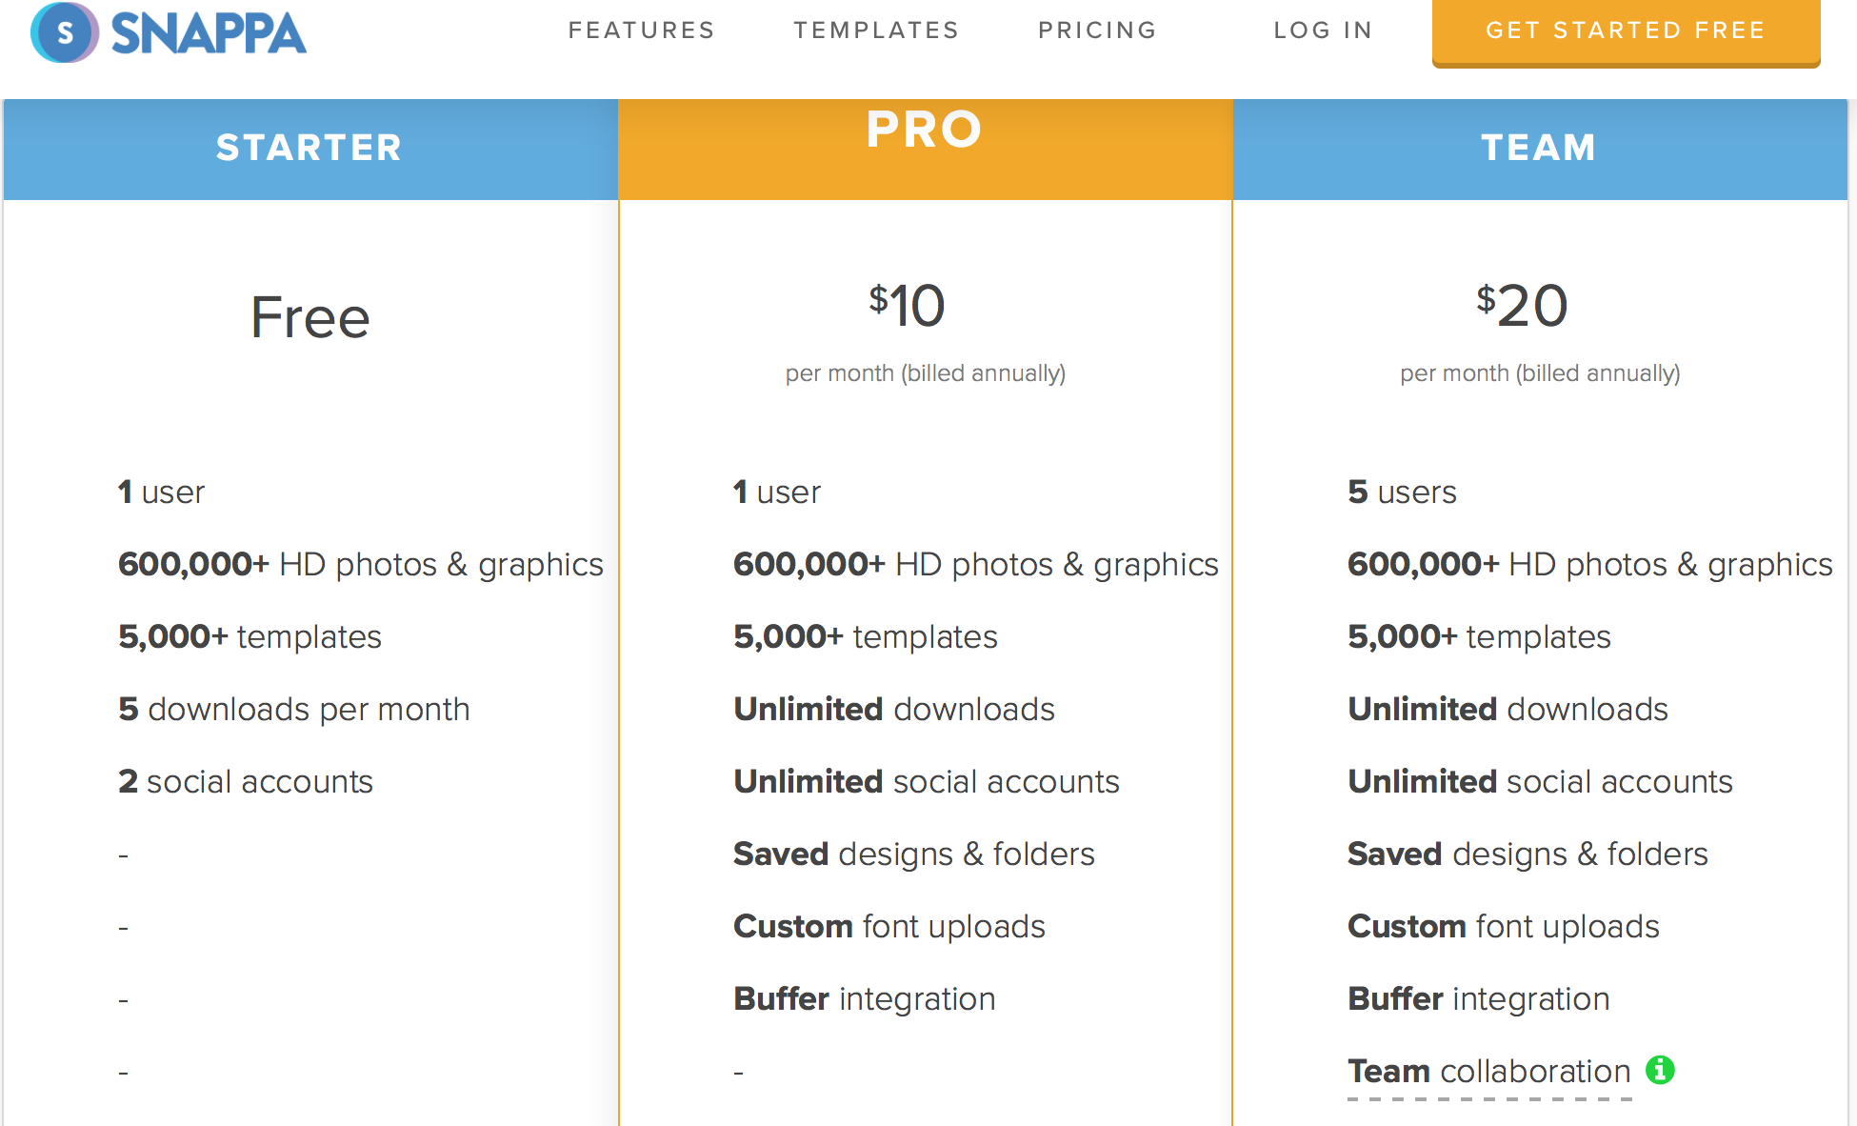Click the Free price under Starter
The image size is (1857, 1126).
coord(309,317)
